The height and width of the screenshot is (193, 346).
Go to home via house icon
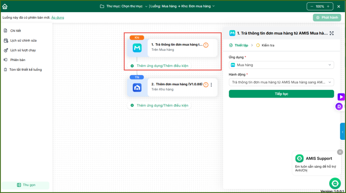coord(5,6)
